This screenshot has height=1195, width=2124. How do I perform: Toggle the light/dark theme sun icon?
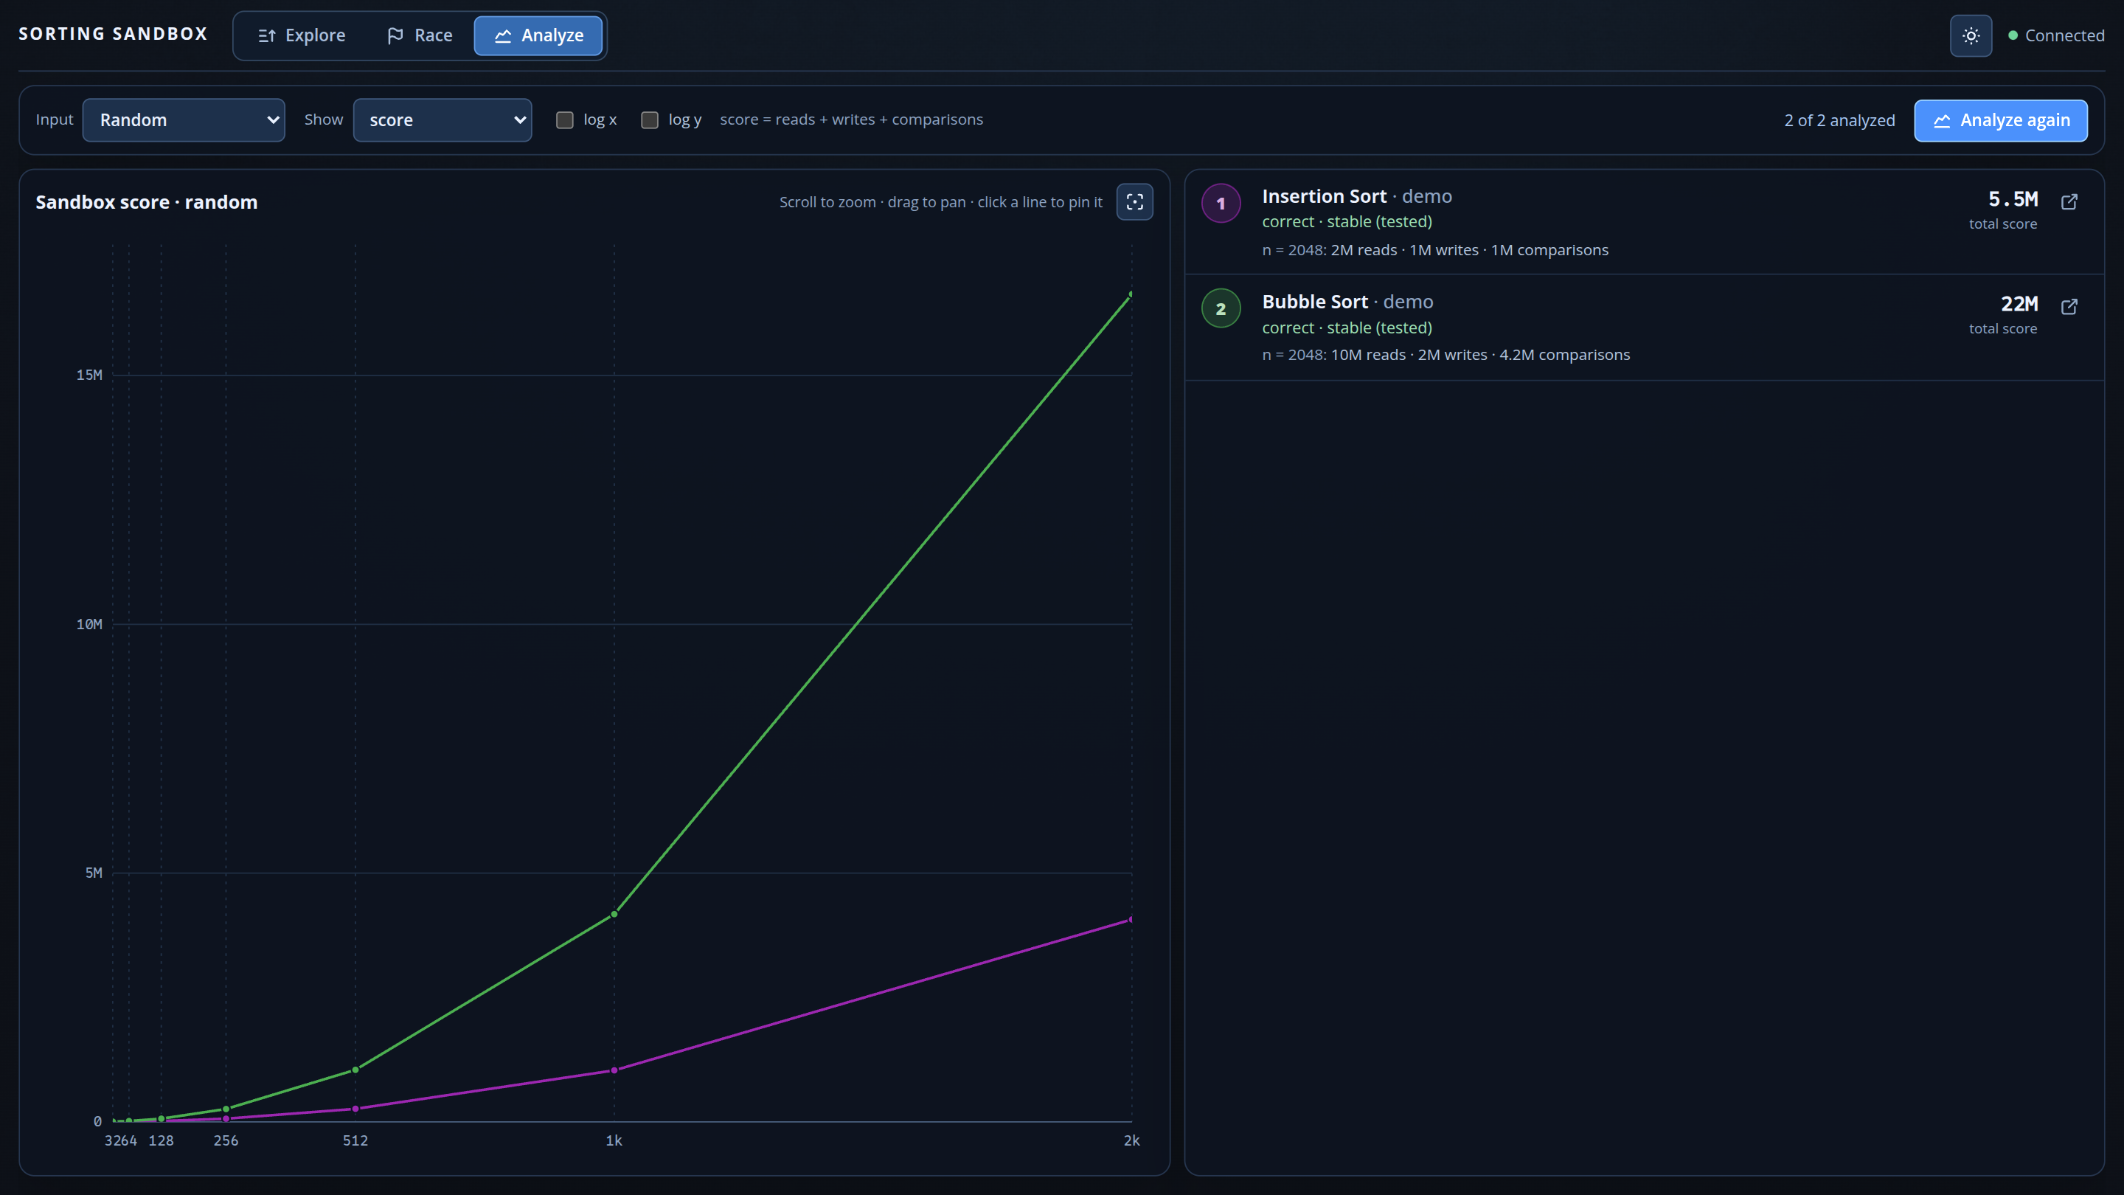[1971, 35]
